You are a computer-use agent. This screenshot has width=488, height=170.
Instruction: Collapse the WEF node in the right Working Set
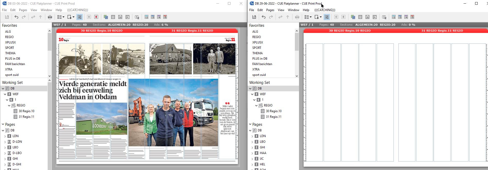tap(252, 94)
